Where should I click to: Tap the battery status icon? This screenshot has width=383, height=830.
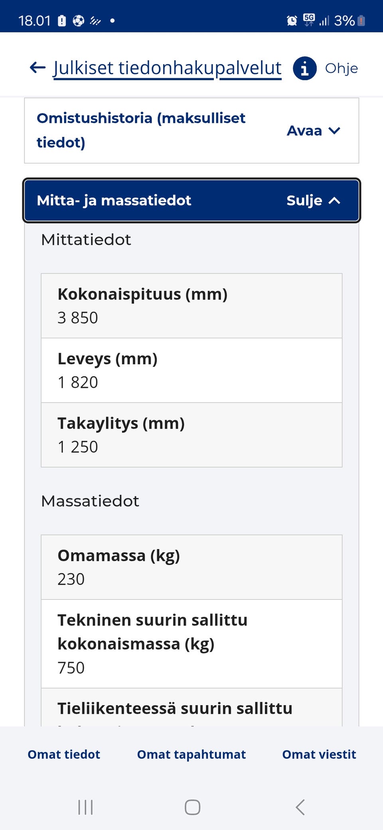click(x=361, y=20)
